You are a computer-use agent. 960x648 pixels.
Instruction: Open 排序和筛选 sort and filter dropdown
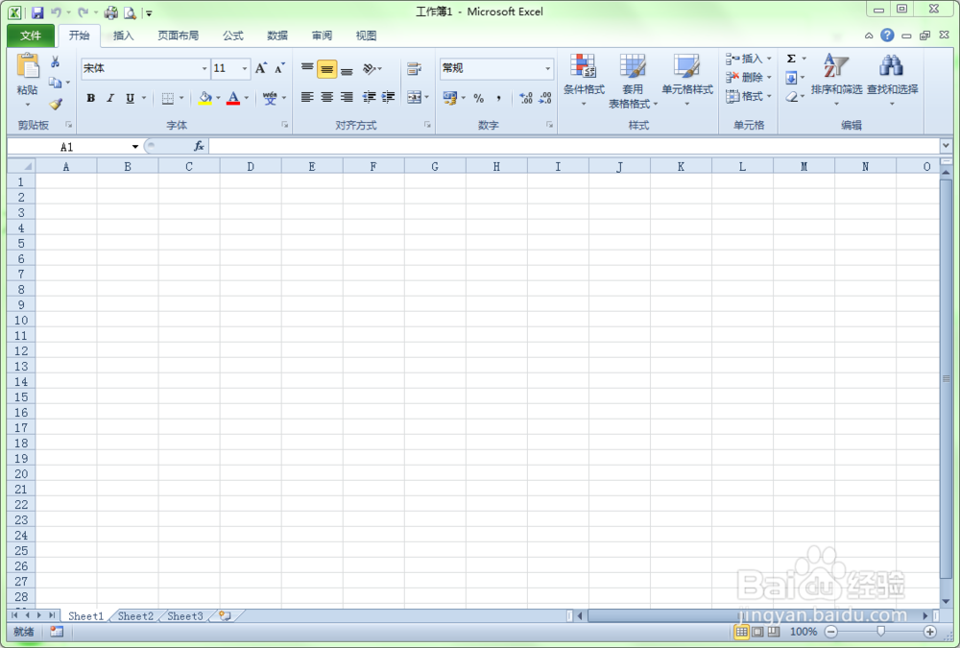point(836,80)
